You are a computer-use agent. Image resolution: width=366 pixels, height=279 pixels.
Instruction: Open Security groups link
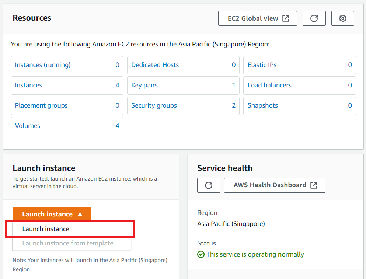click(154, 105)
